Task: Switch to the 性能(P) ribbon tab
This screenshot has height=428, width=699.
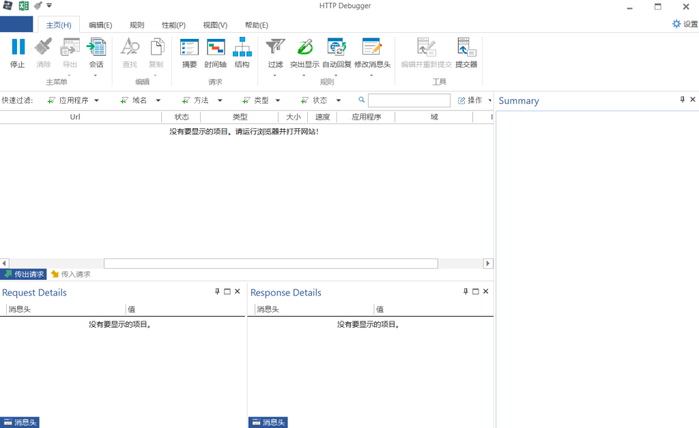Action: [173, 25]
